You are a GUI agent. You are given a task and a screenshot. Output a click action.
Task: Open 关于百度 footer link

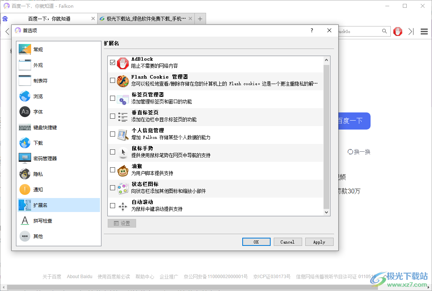52,276
